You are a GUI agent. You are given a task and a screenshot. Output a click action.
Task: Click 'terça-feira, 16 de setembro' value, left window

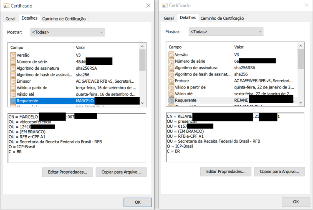(x=106, y=88)
